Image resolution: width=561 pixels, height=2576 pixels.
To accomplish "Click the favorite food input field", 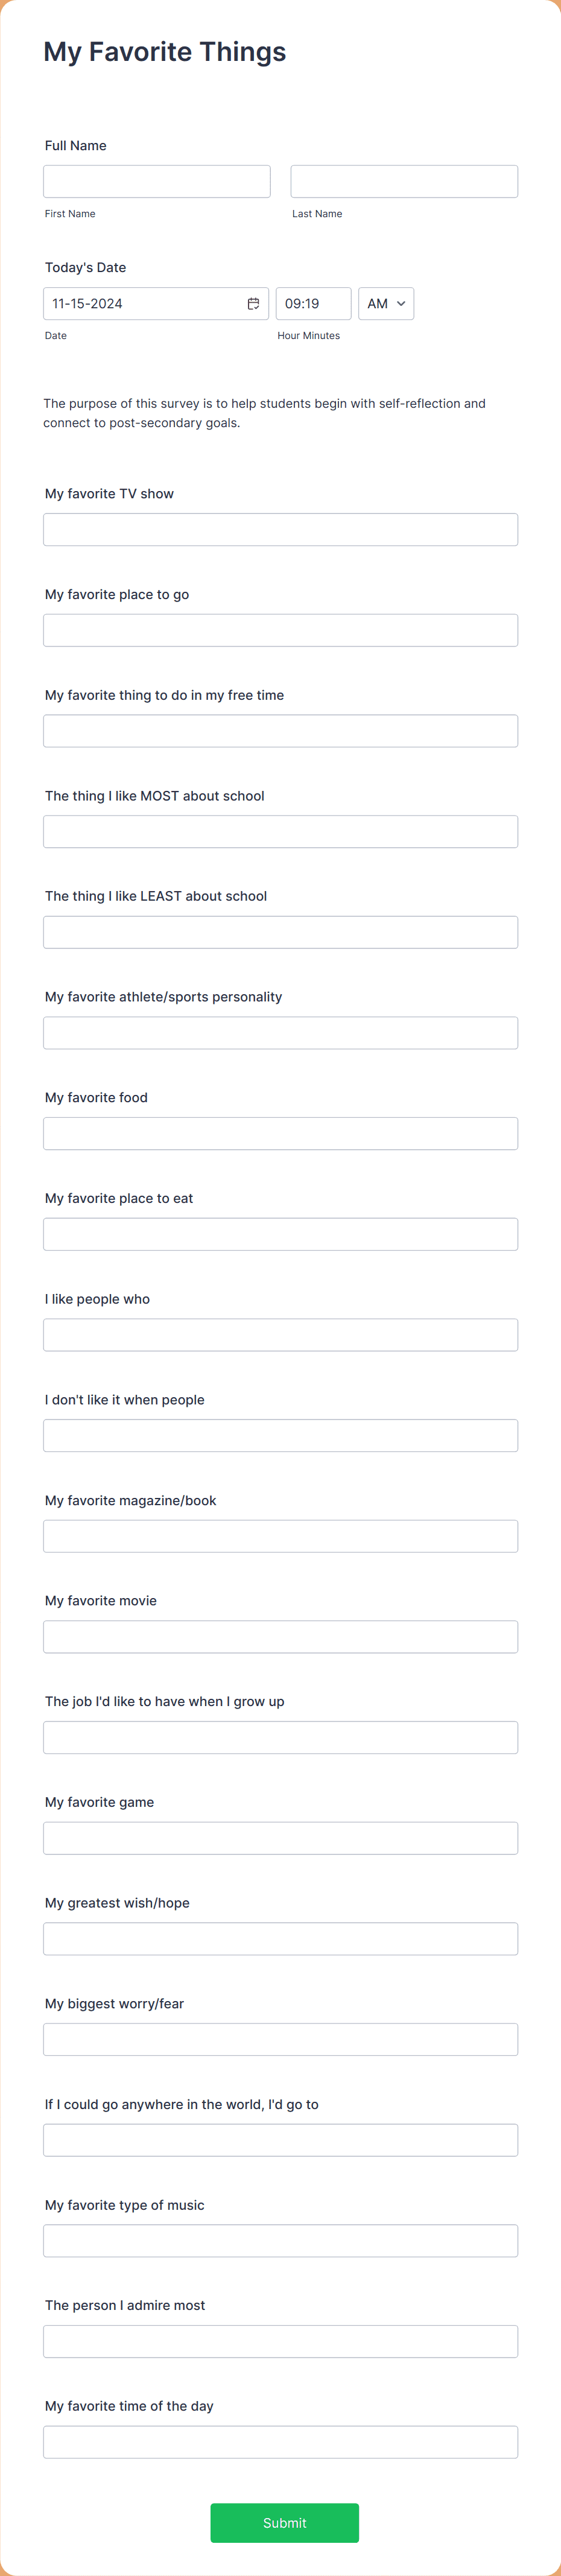I will tap(280, 1133).
